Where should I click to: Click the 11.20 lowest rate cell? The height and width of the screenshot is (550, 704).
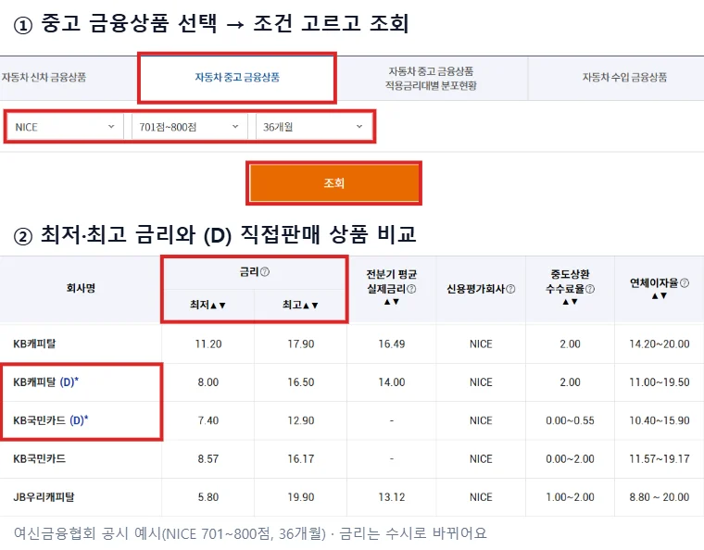pyautogui.click(x=208, y=344)
